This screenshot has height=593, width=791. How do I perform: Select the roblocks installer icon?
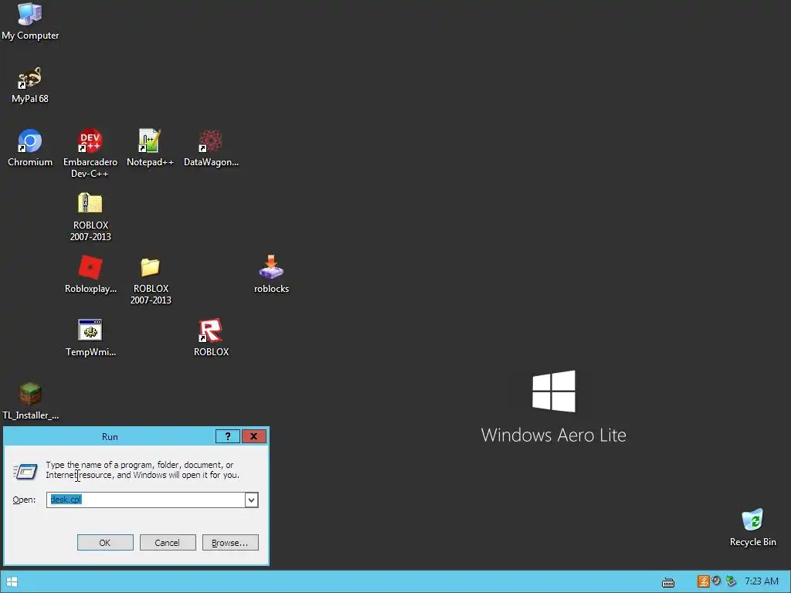tap(271, 267)
